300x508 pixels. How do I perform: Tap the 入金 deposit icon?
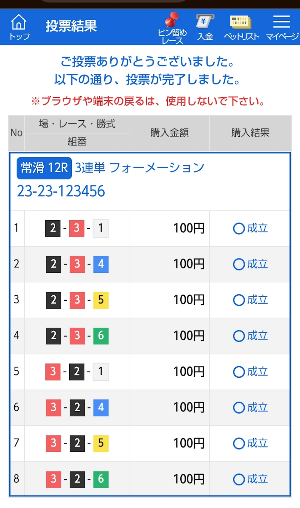(x=205, y=28)
